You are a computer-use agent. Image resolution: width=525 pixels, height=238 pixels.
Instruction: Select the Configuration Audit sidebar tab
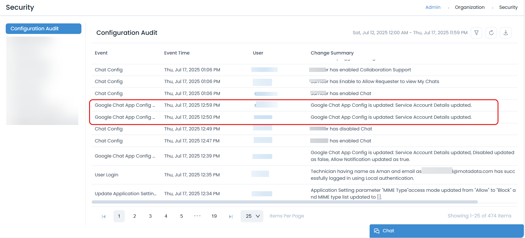(x=43, y=29)
